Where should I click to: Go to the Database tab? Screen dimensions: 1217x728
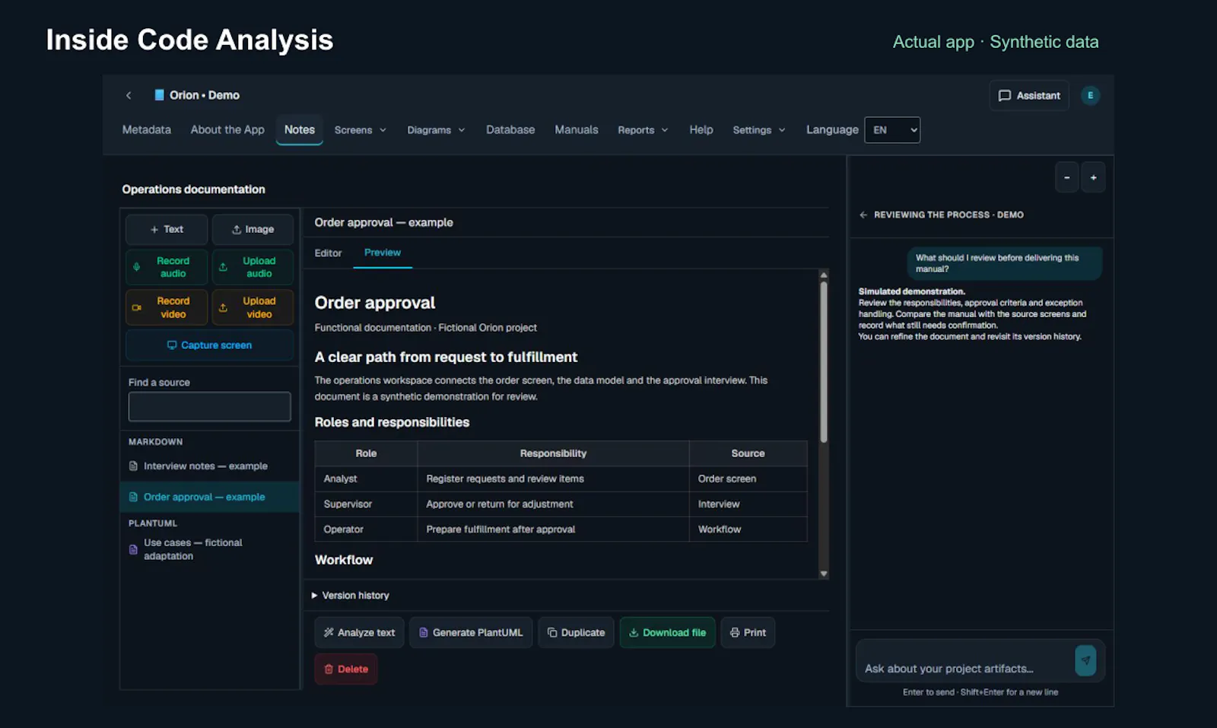[510, 130]
